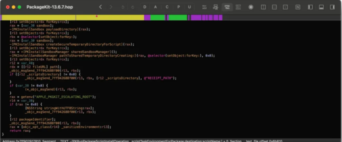Viewport: 342px width, 142px height.
Task: Navigate forward with the right chevron
Action: [x=111, y=7]
